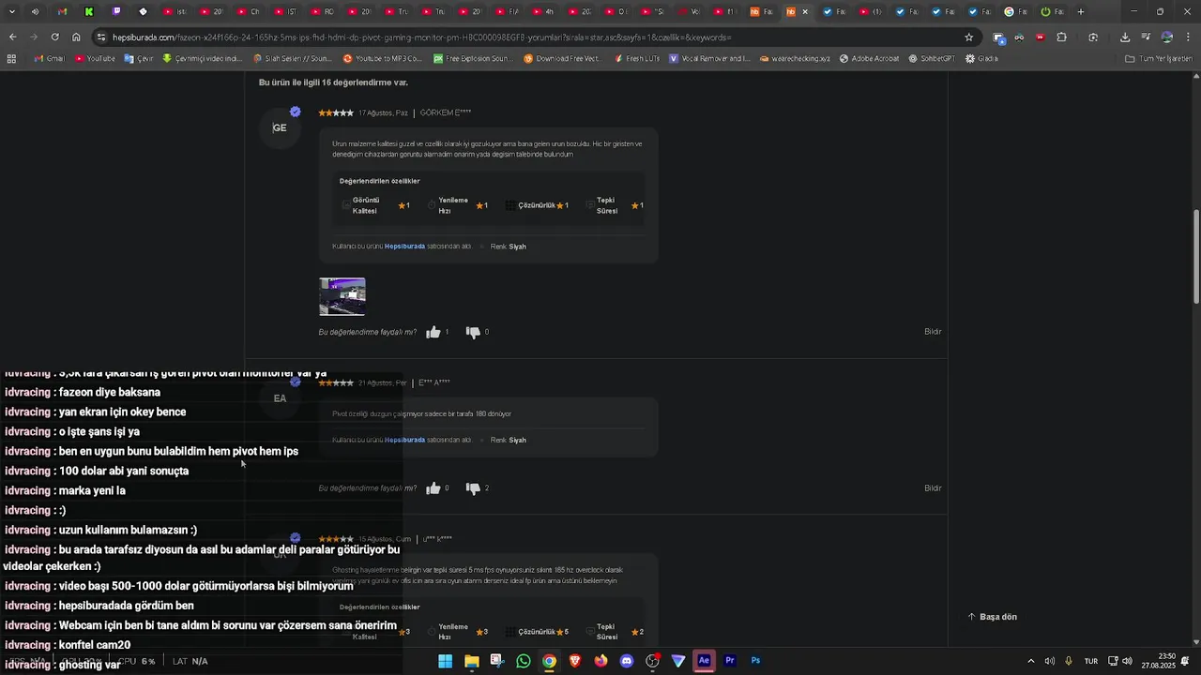Open the browser extensions puzzle menu
1201x675 pixels.
1061,37
